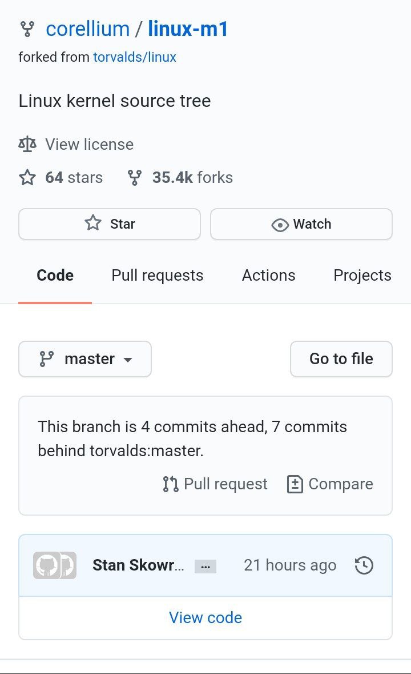Click the View code link
Image resolution: width=411 pixels, height=674 pixels.
[x=205, y=617]
